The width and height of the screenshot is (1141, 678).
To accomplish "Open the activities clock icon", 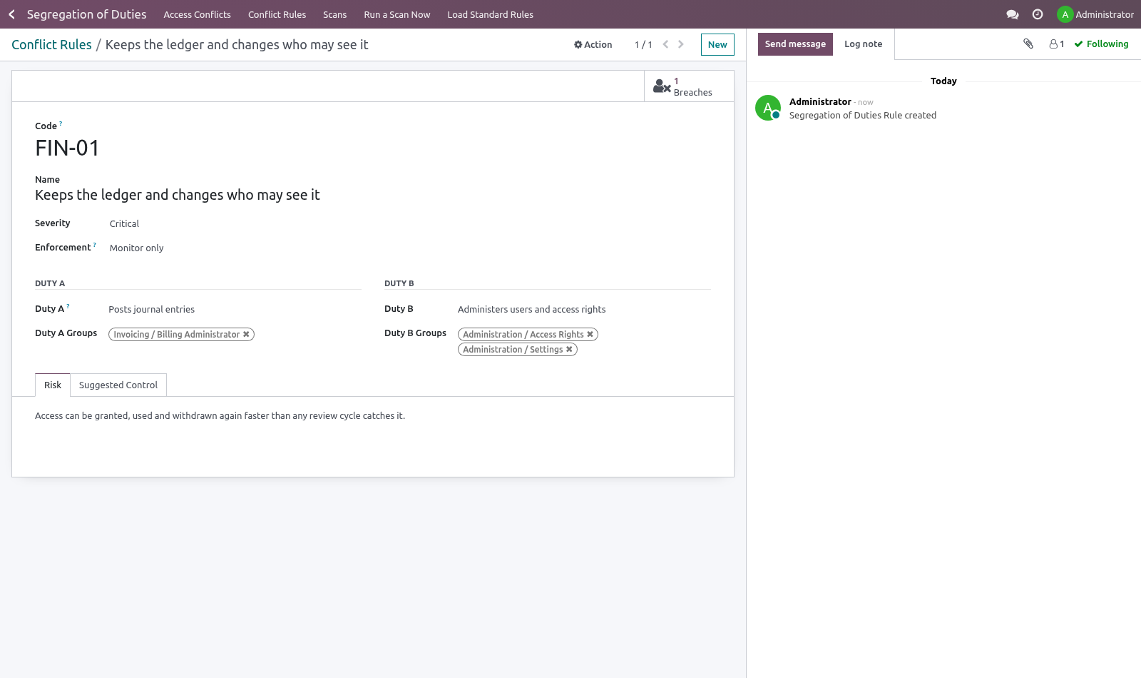I will point(1038,14).
